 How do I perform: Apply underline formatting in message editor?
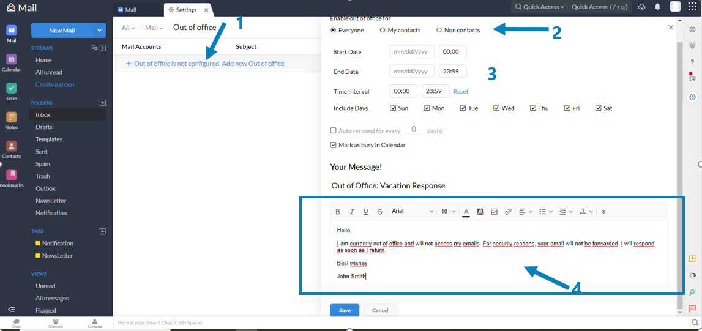click(x=366, y=212)
